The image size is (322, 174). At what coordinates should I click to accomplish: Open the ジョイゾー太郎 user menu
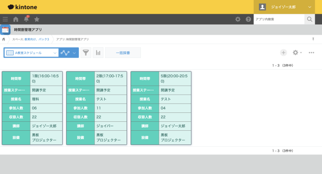click(x=284, y=7)
